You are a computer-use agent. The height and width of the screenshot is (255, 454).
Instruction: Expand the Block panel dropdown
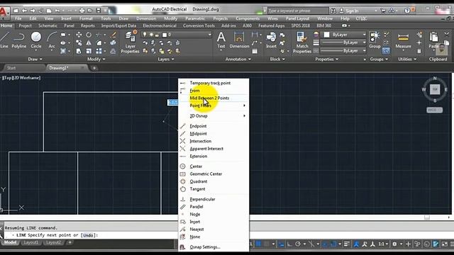(277, 59)
